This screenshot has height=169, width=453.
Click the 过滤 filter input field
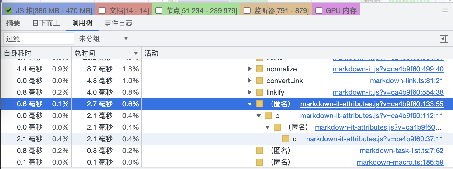pyautogui.click(x=39, y=38)
